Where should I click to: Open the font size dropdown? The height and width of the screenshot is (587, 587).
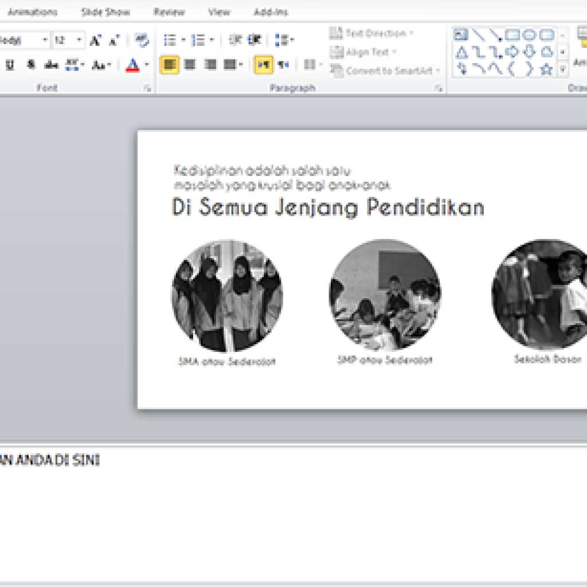pos(79,40)
